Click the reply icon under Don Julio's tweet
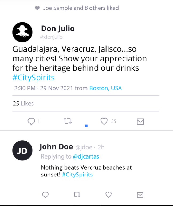The width and height of the screenshot is (173, 206). (x=32, y=122)
